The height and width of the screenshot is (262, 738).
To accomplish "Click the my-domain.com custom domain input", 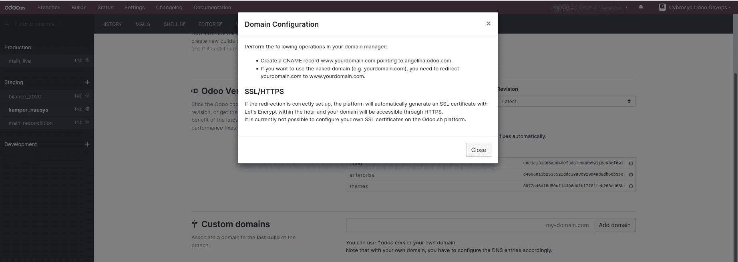I will pyautogui.click(x=470, y=225).
